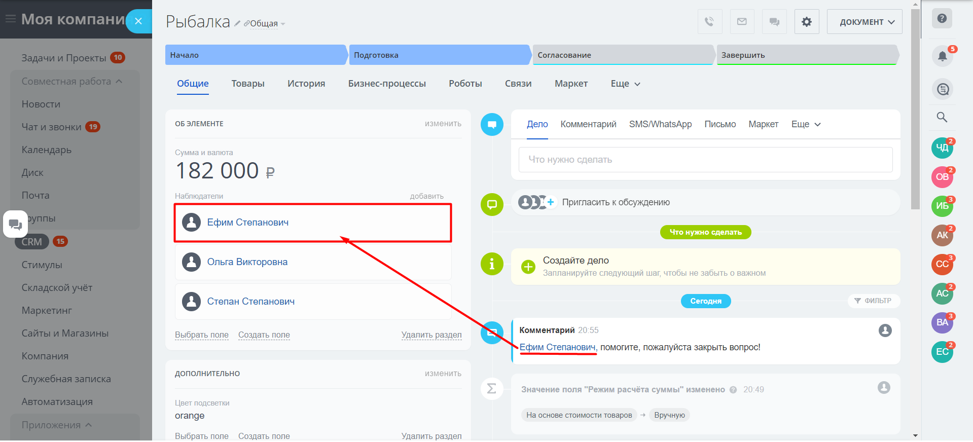Click Удалить раздел link in Об элементе
The height and width of the screenshot is (442, 973).
(x=431, y=335)
